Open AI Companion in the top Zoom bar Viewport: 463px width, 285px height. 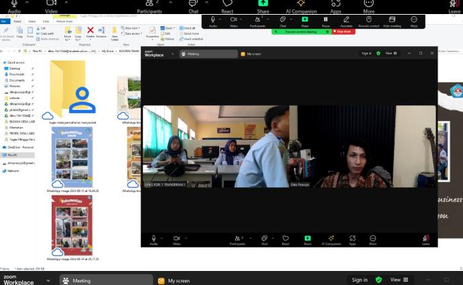(x=300, y=6)
